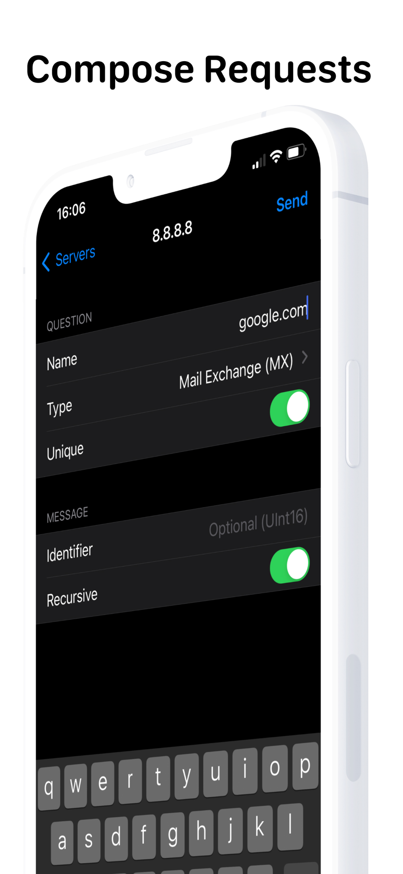Tap the a key on keyboard
Viewport: 403px width, 874px height.
coord(62,842)
